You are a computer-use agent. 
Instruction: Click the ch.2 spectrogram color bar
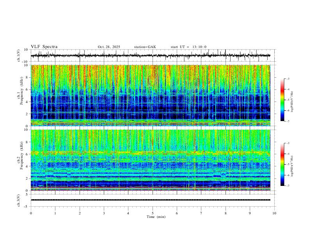pos(282,164)
